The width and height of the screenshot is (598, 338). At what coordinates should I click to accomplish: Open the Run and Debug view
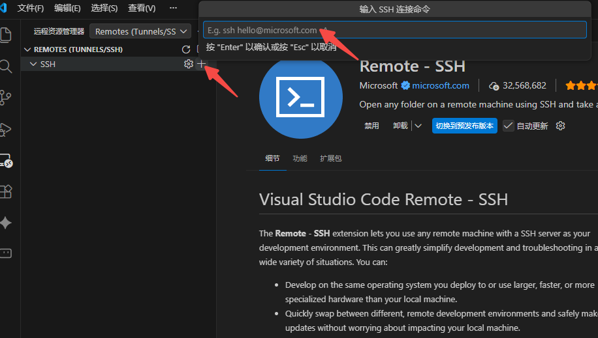(6, 130)
